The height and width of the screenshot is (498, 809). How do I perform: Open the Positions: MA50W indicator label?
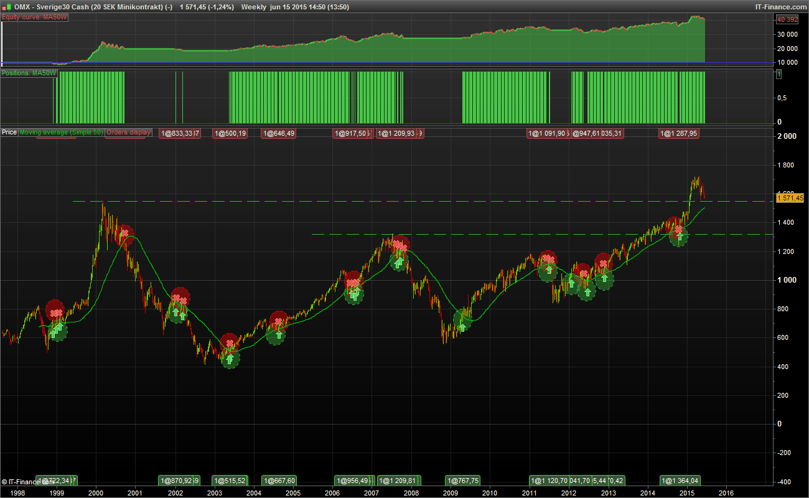[29, 73]
